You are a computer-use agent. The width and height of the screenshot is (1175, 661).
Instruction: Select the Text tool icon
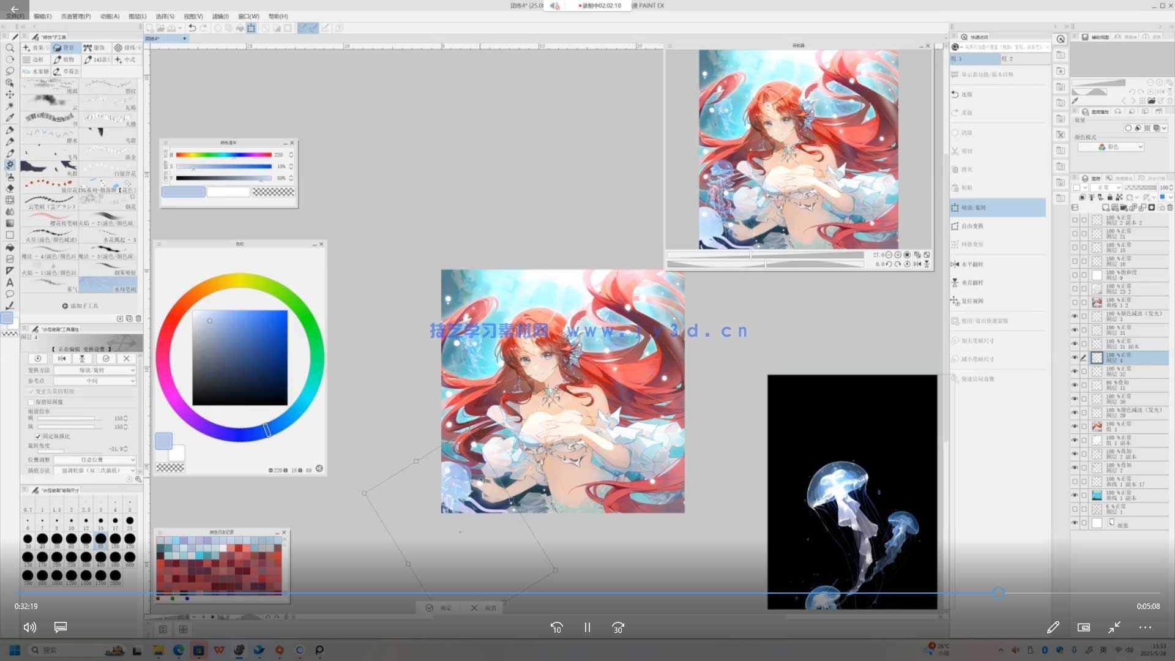pos(10,282)
